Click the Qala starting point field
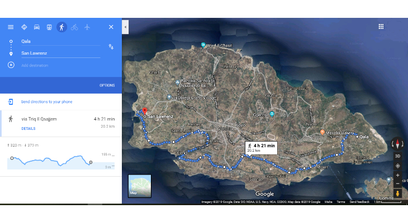 pyautogui.click(x=60, y=41)
